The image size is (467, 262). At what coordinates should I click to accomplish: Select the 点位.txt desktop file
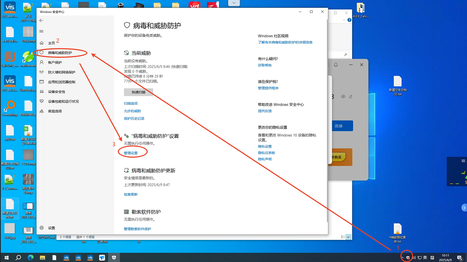10,133
